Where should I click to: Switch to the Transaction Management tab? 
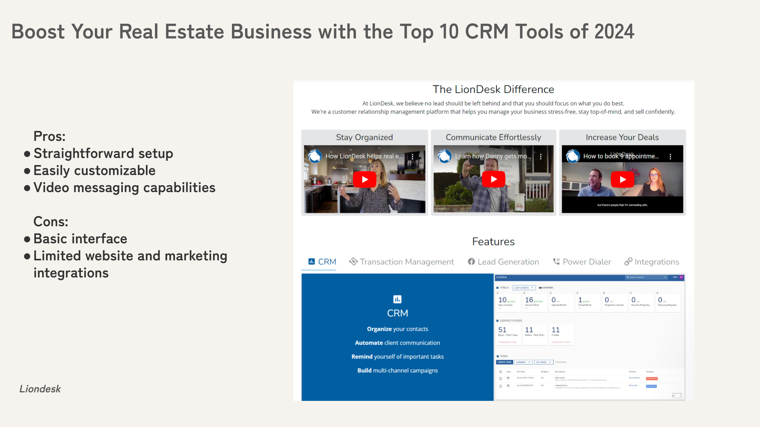pos(401,262)
